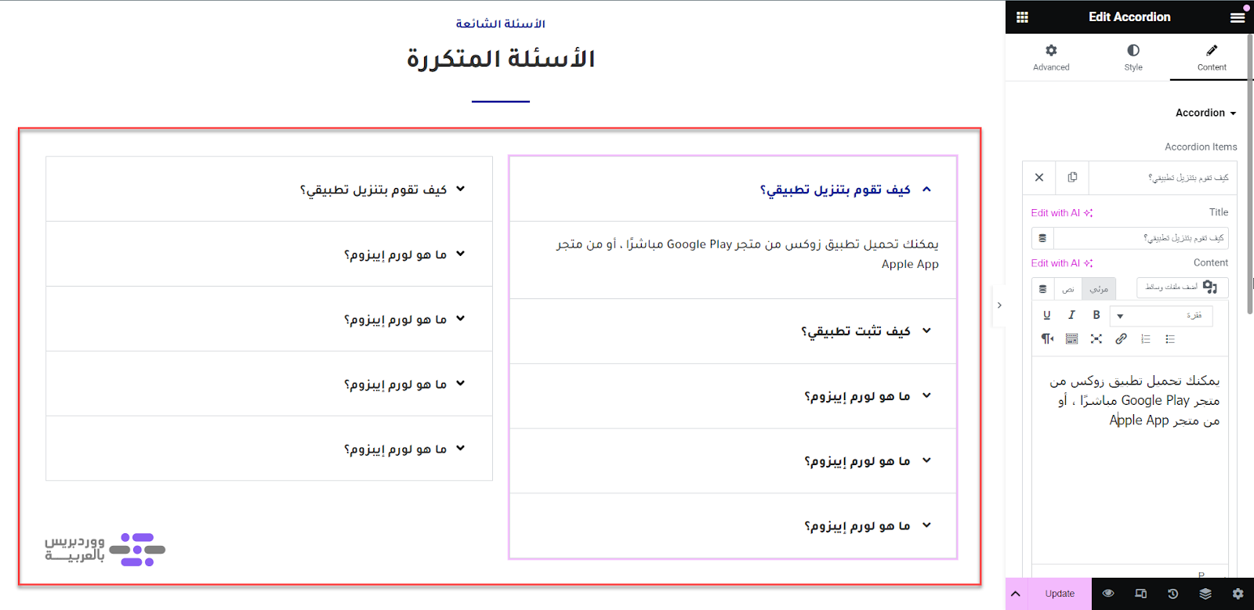Click the add media button
This screenshot has height=610, width=1254.
(x=1182, y=287)
